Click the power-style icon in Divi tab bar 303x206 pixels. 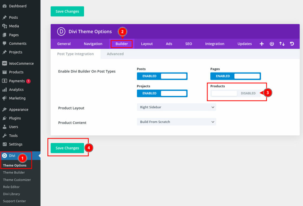272,44
